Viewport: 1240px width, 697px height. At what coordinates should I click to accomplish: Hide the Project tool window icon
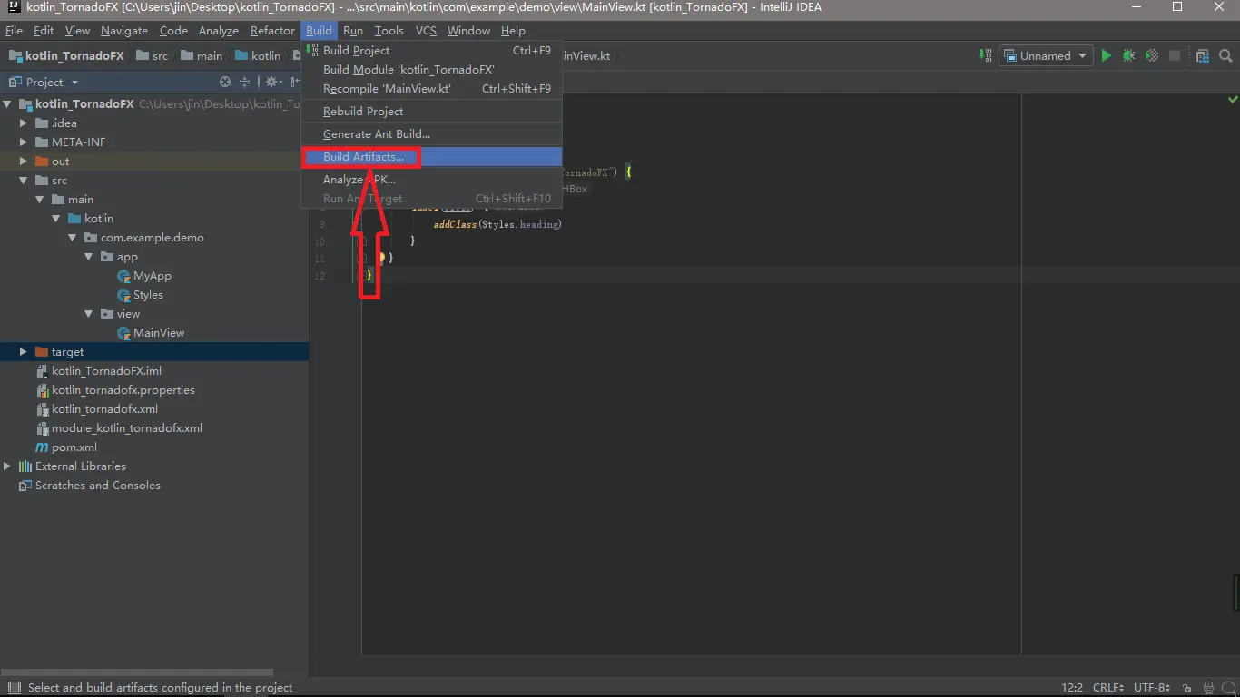[x=295, y=82]
